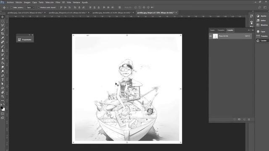The width and height of the screenshot is (269, 151).
Task: Enable Mostrar contr. transf. checkbox
Action: 39,8
